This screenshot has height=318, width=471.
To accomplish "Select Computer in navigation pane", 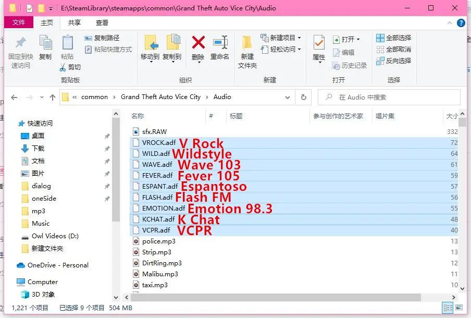I will [x=43, y=282].
